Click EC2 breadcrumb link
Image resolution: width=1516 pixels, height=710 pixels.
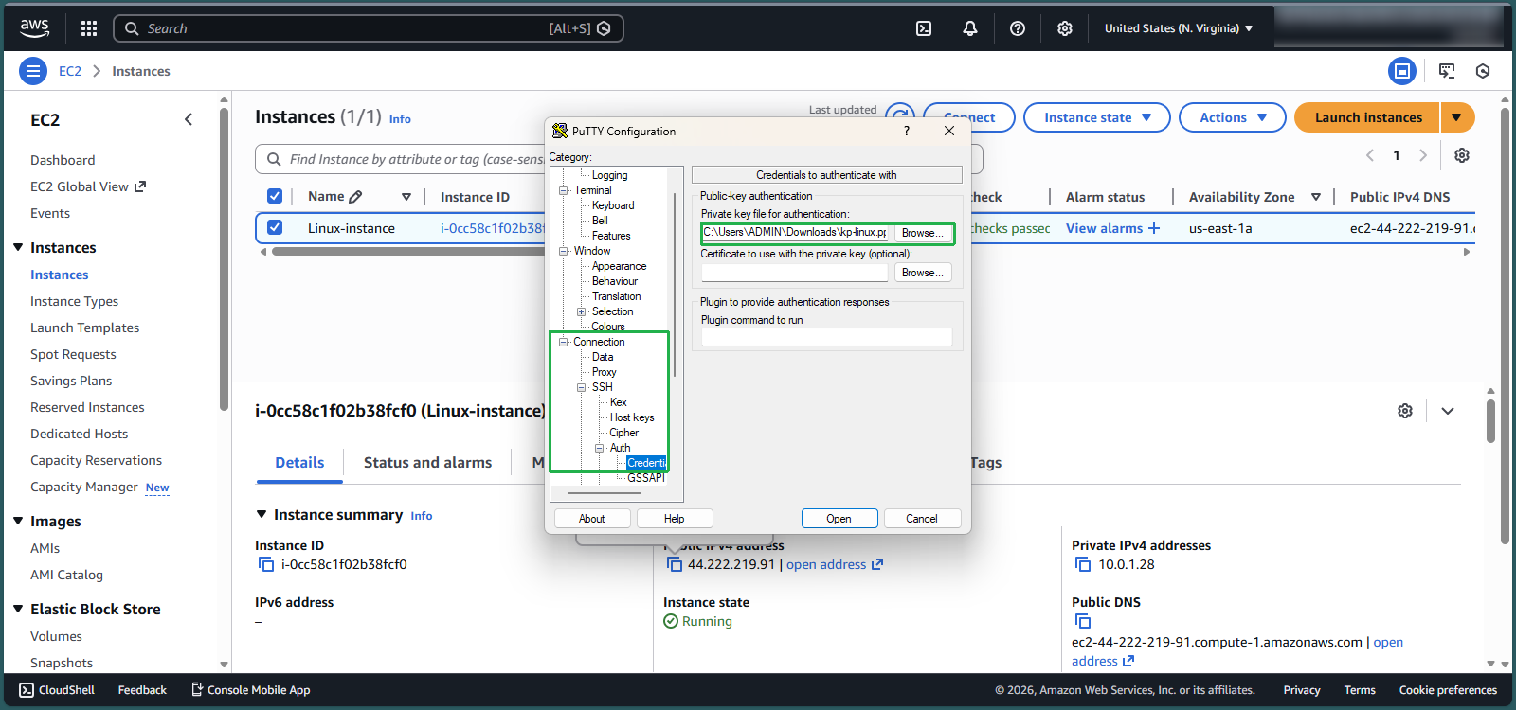point(70,71)
